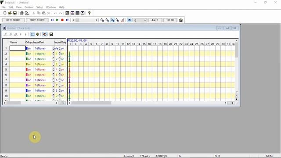Create a new file with the New icon
The height and width of the screenshot is (158, 281).
(x=5, y=13)
